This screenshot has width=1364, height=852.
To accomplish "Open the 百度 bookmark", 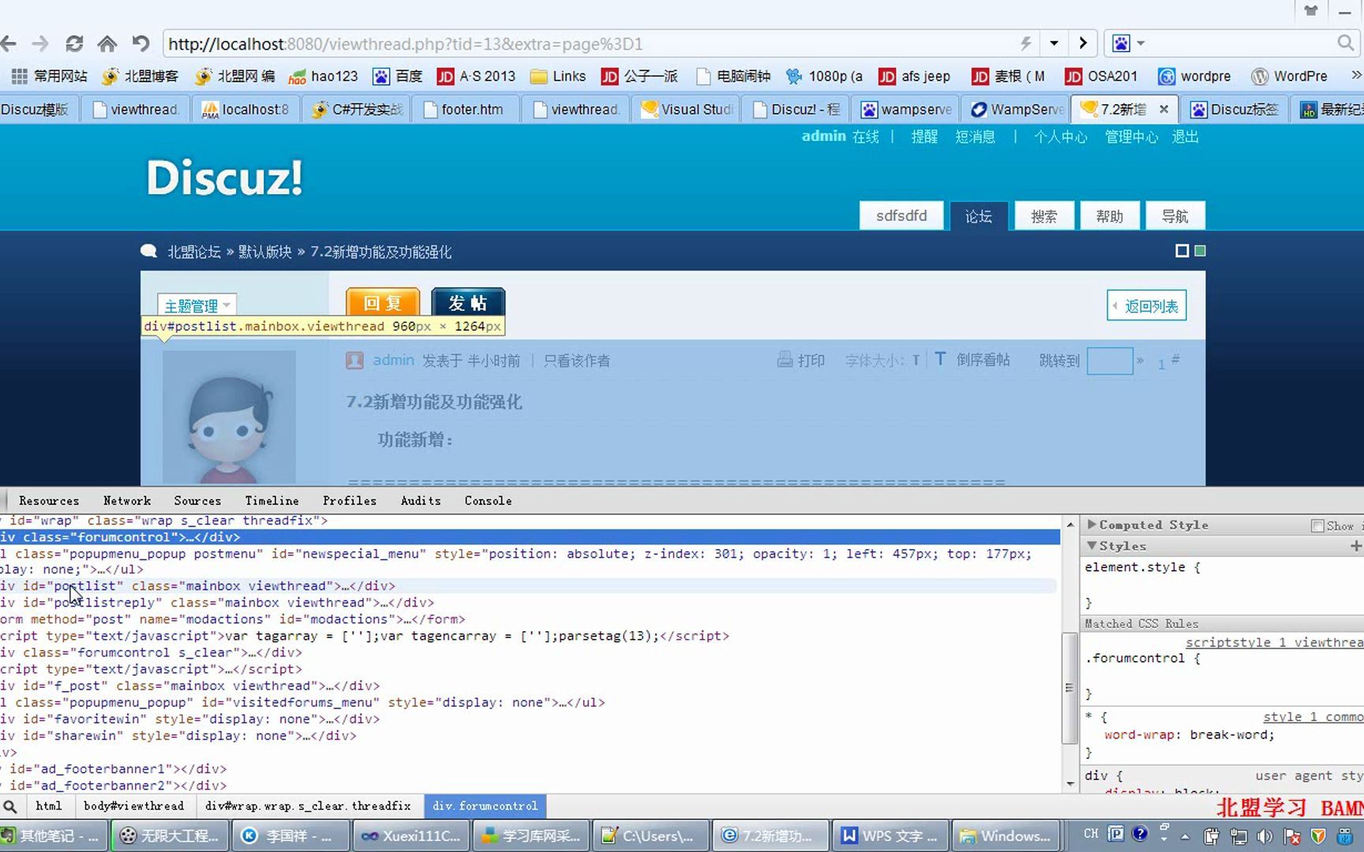I will coord(399,76).
